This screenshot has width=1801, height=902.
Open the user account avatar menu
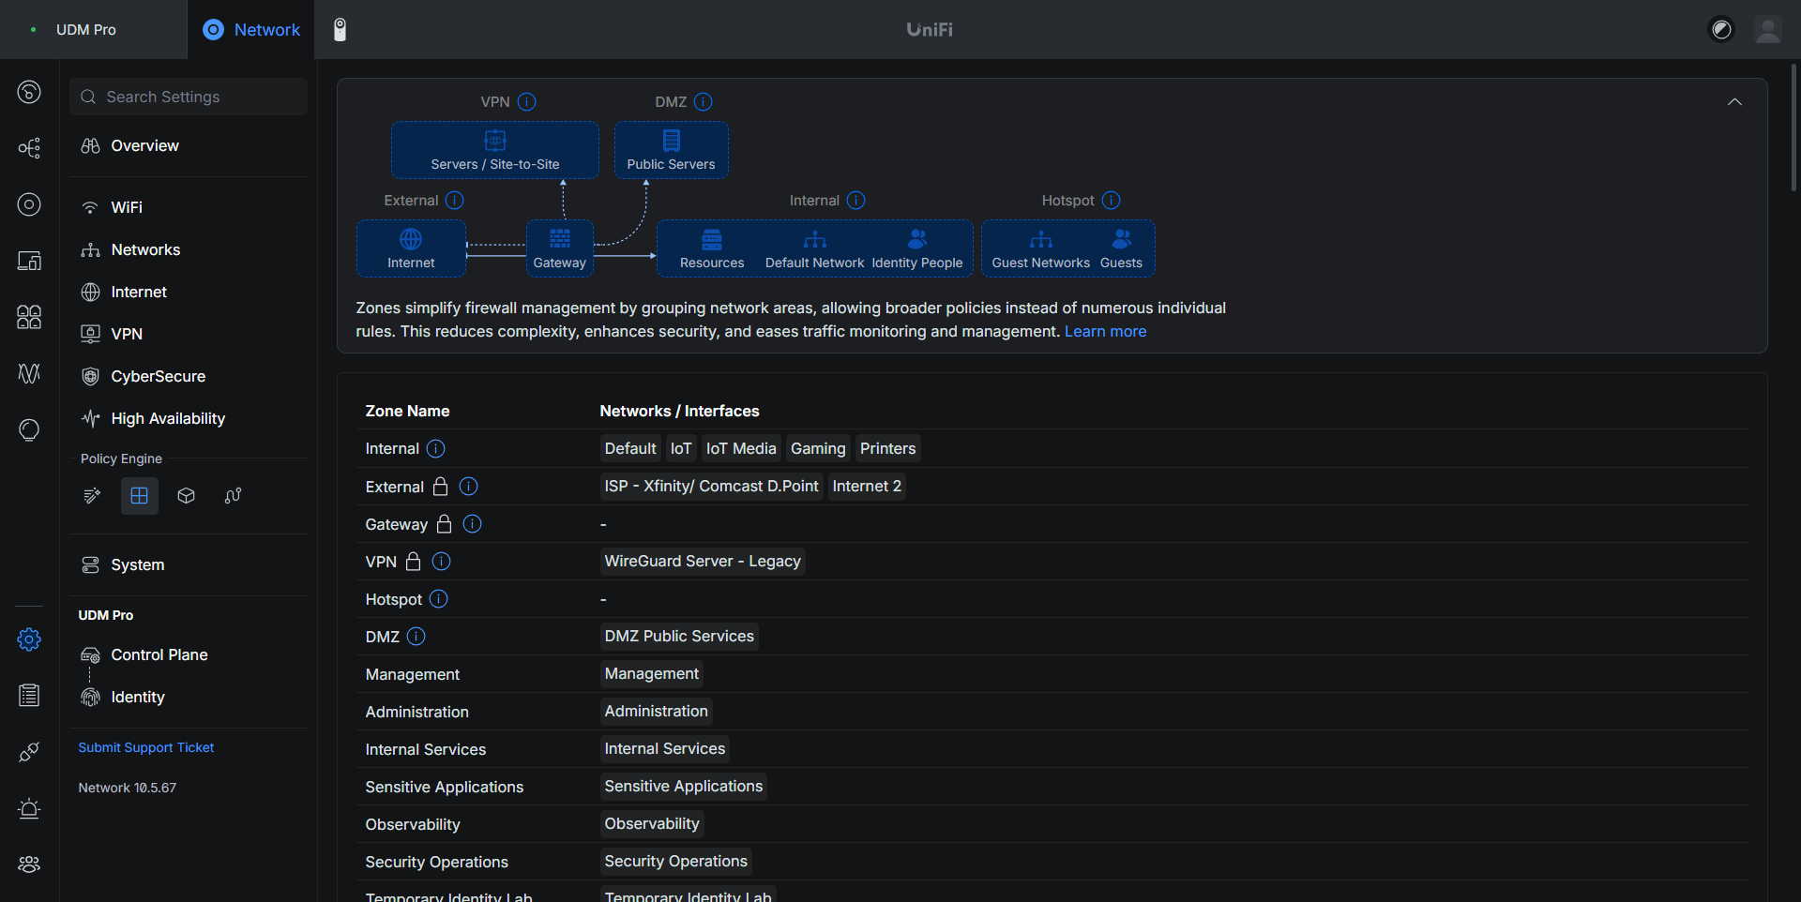(1768, 30)
